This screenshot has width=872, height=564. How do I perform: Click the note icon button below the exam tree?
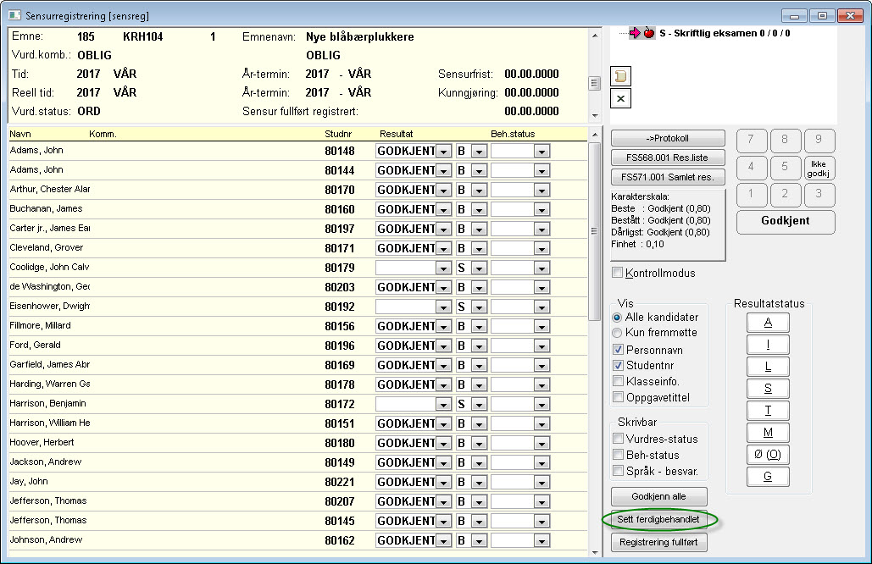tap(620, 76)
